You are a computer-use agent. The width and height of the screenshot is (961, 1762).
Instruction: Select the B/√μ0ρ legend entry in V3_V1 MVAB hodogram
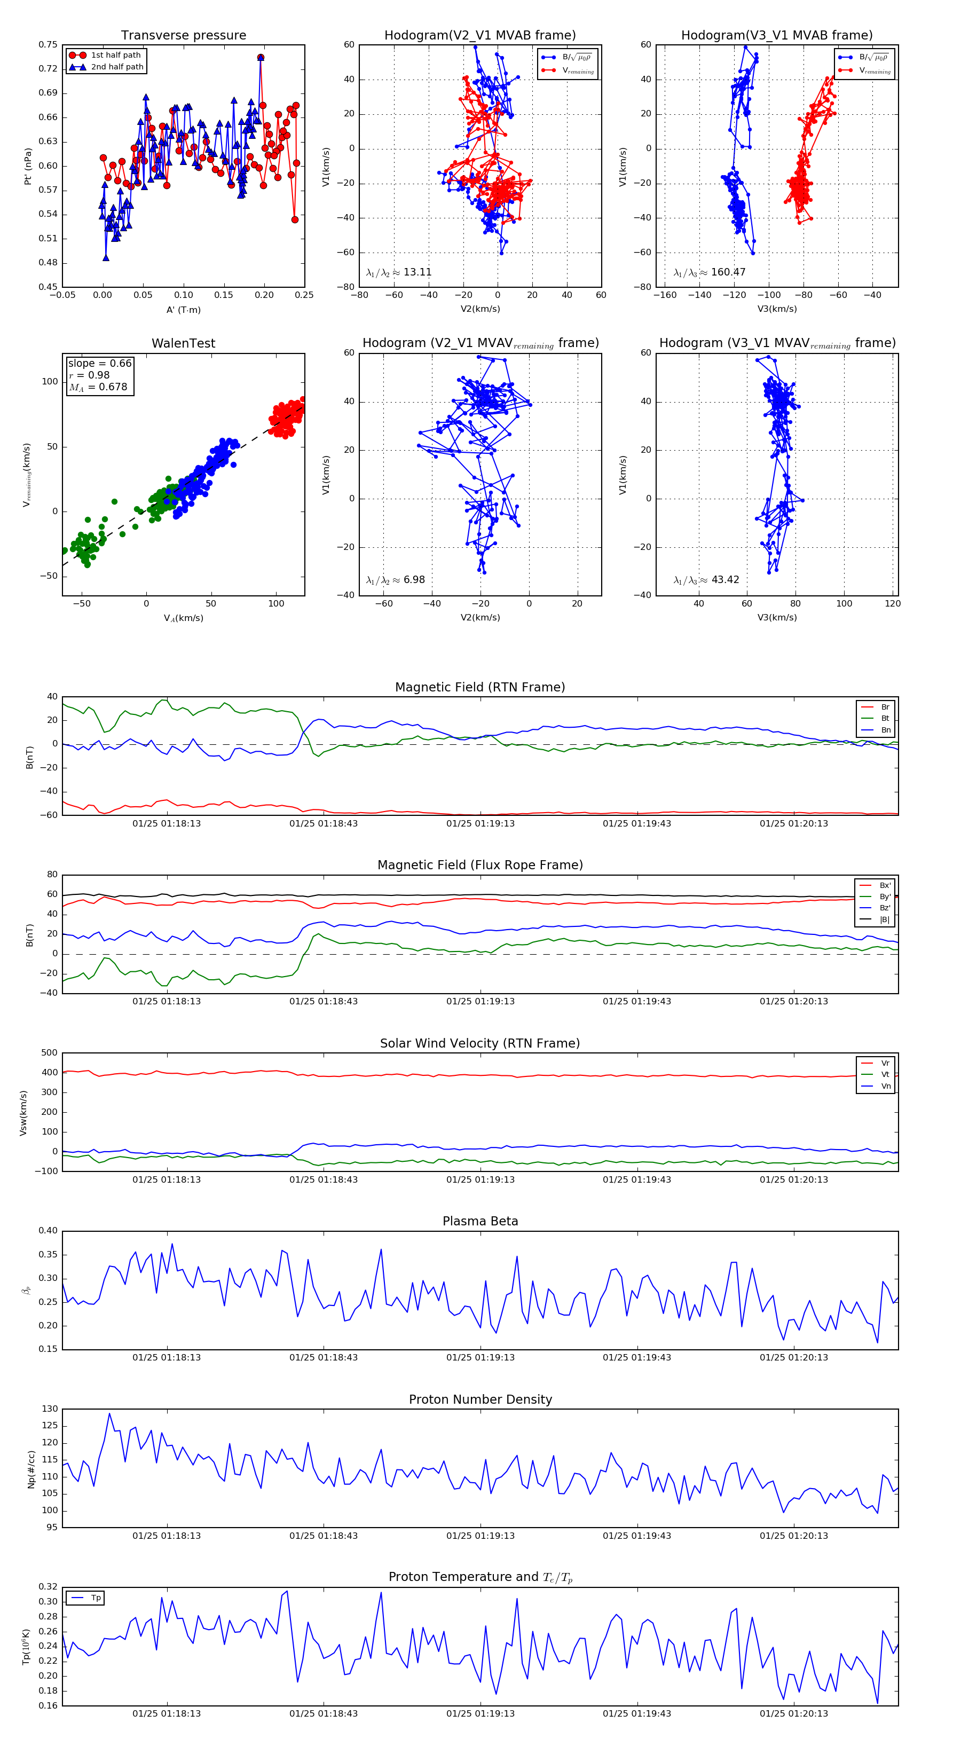tap(864, 58)
